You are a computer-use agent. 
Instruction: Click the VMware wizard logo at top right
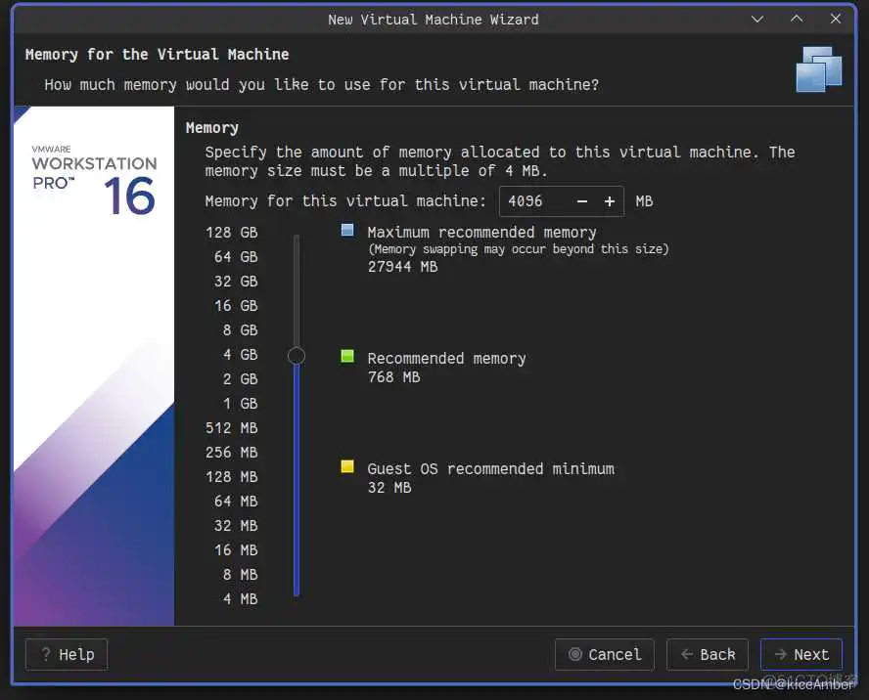pyautogui.click(x=820, y=68)
